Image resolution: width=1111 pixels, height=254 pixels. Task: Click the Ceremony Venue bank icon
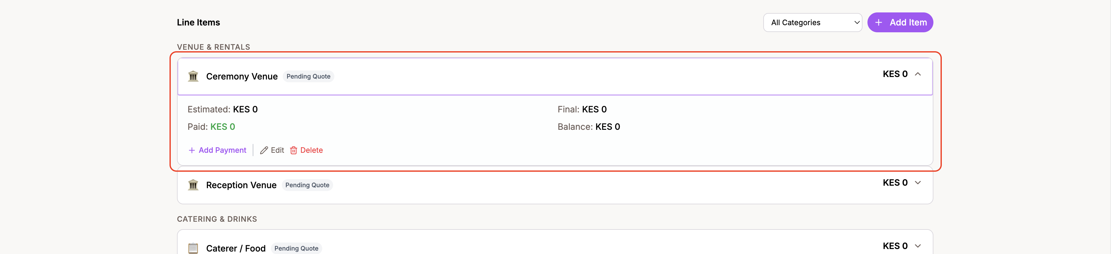[193, 76]
